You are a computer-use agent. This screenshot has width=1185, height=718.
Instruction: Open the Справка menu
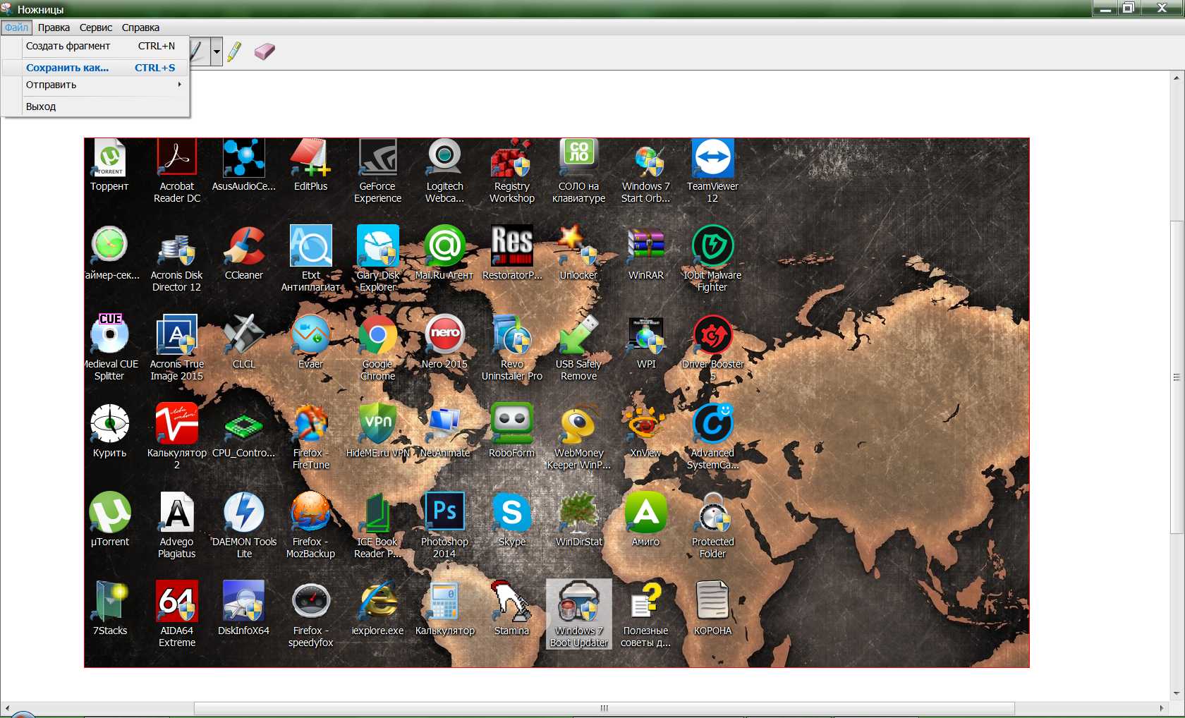pyautogui.click(x=140, y=28)
